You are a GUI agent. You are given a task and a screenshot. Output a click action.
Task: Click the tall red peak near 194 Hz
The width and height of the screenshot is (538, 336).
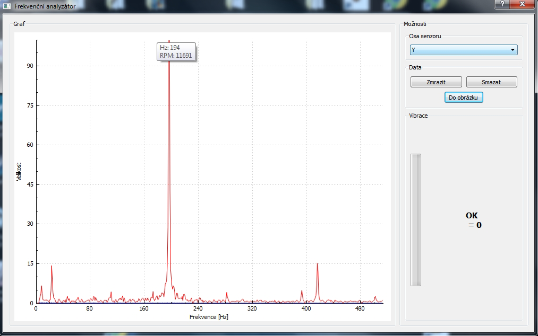pyautogui.click(x=169, y=159)
